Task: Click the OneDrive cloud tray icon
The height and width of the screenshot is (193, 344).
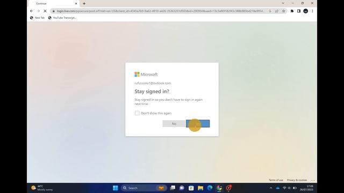Action: (278, 188)
